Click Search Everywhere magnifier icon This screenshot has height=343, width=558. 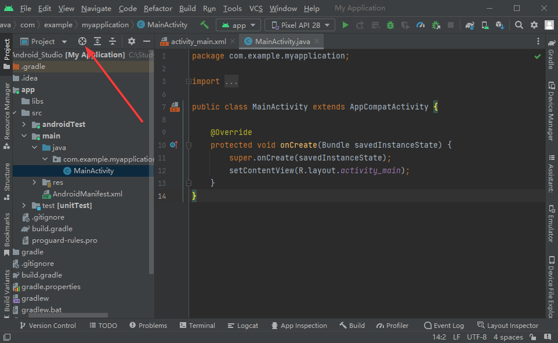click(x=519, y=25)
